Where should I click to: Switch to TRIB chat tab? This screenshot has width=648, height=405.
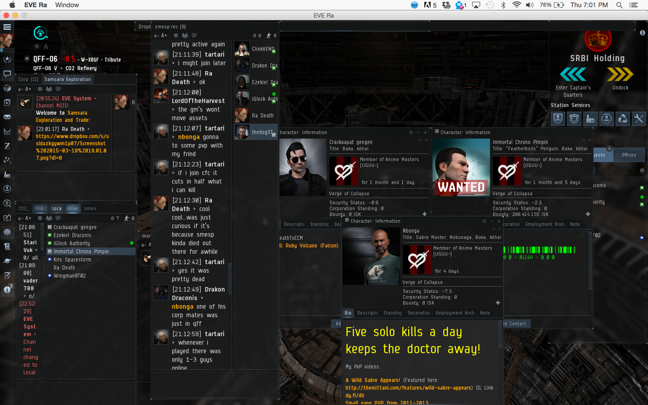[x=40, y=208]
